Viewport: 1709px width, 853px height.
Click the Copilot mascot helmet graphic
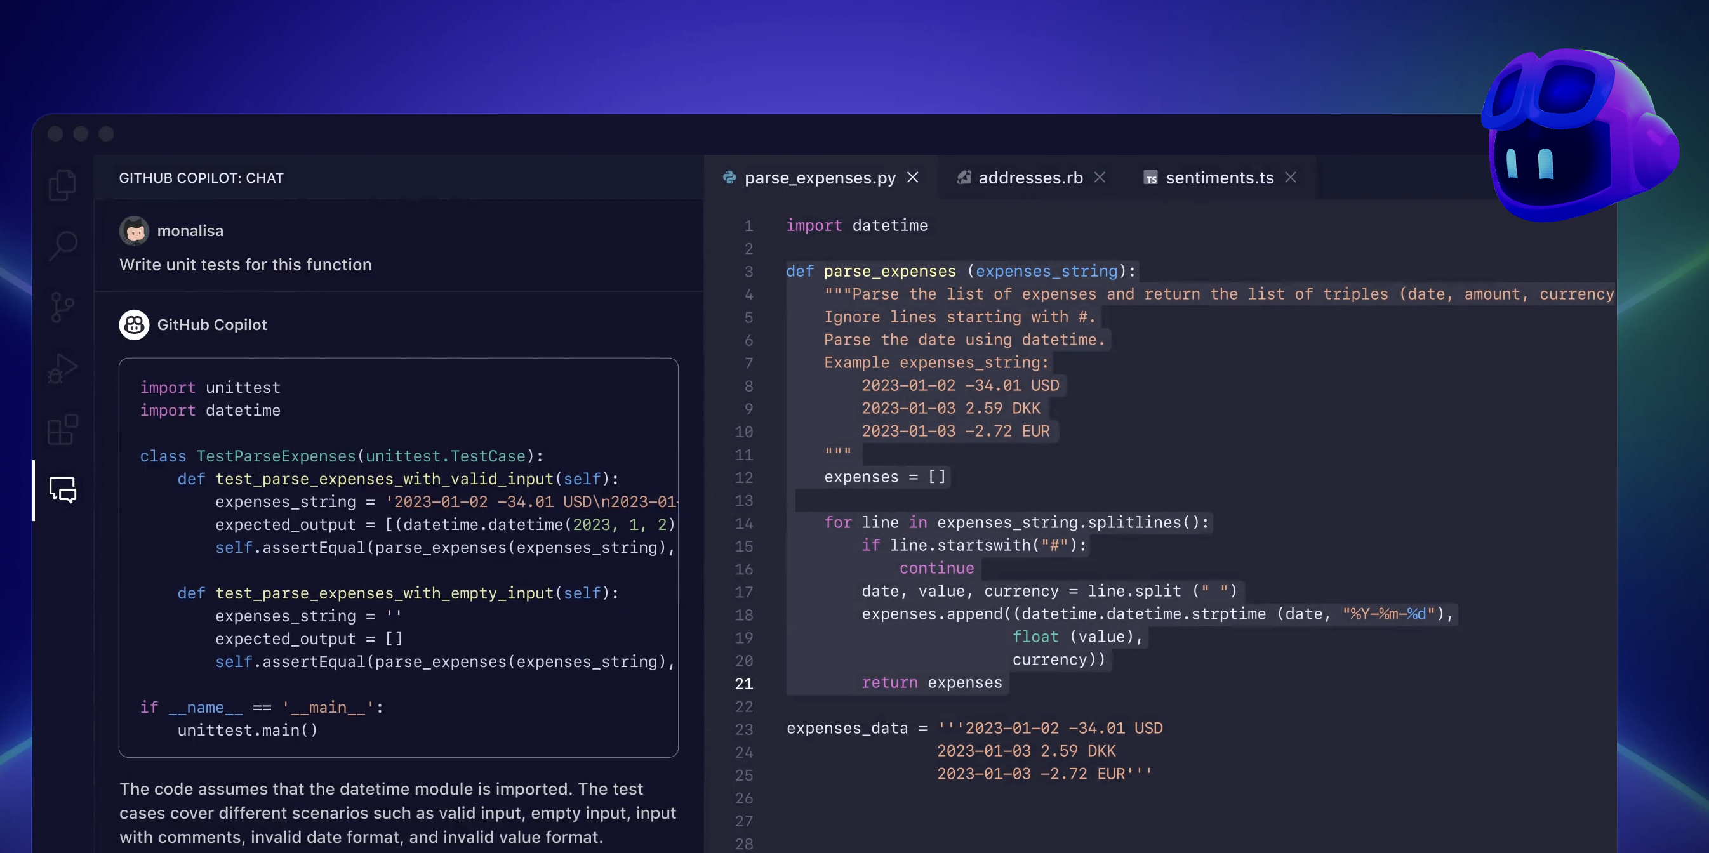point(1579,135)
